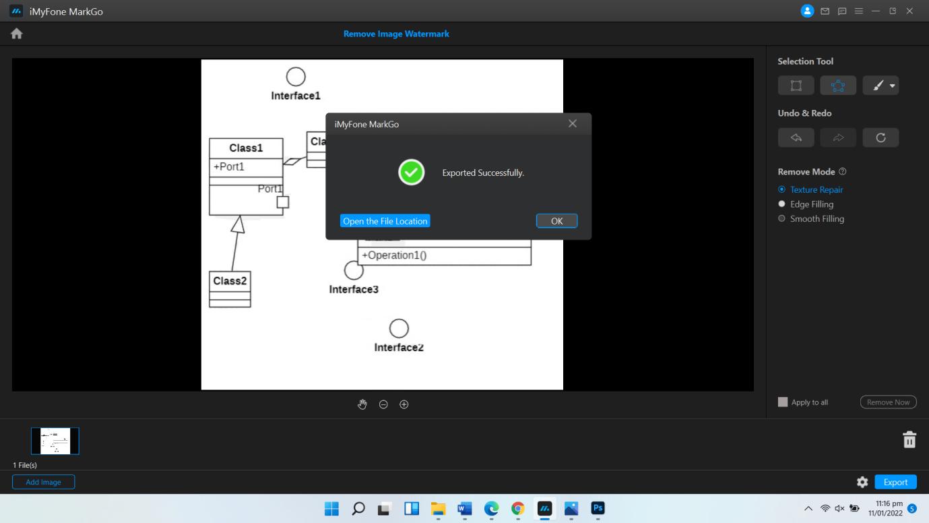The width and height of the screenshot is (929, 523).
Task: Open the hamburger menu in title bar
Action: pos(859,11)
